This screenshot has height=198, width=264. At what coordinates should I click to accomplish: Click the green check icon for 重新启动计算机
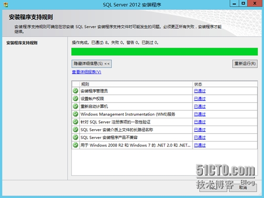pyautogui.click(x=75, y=106)
